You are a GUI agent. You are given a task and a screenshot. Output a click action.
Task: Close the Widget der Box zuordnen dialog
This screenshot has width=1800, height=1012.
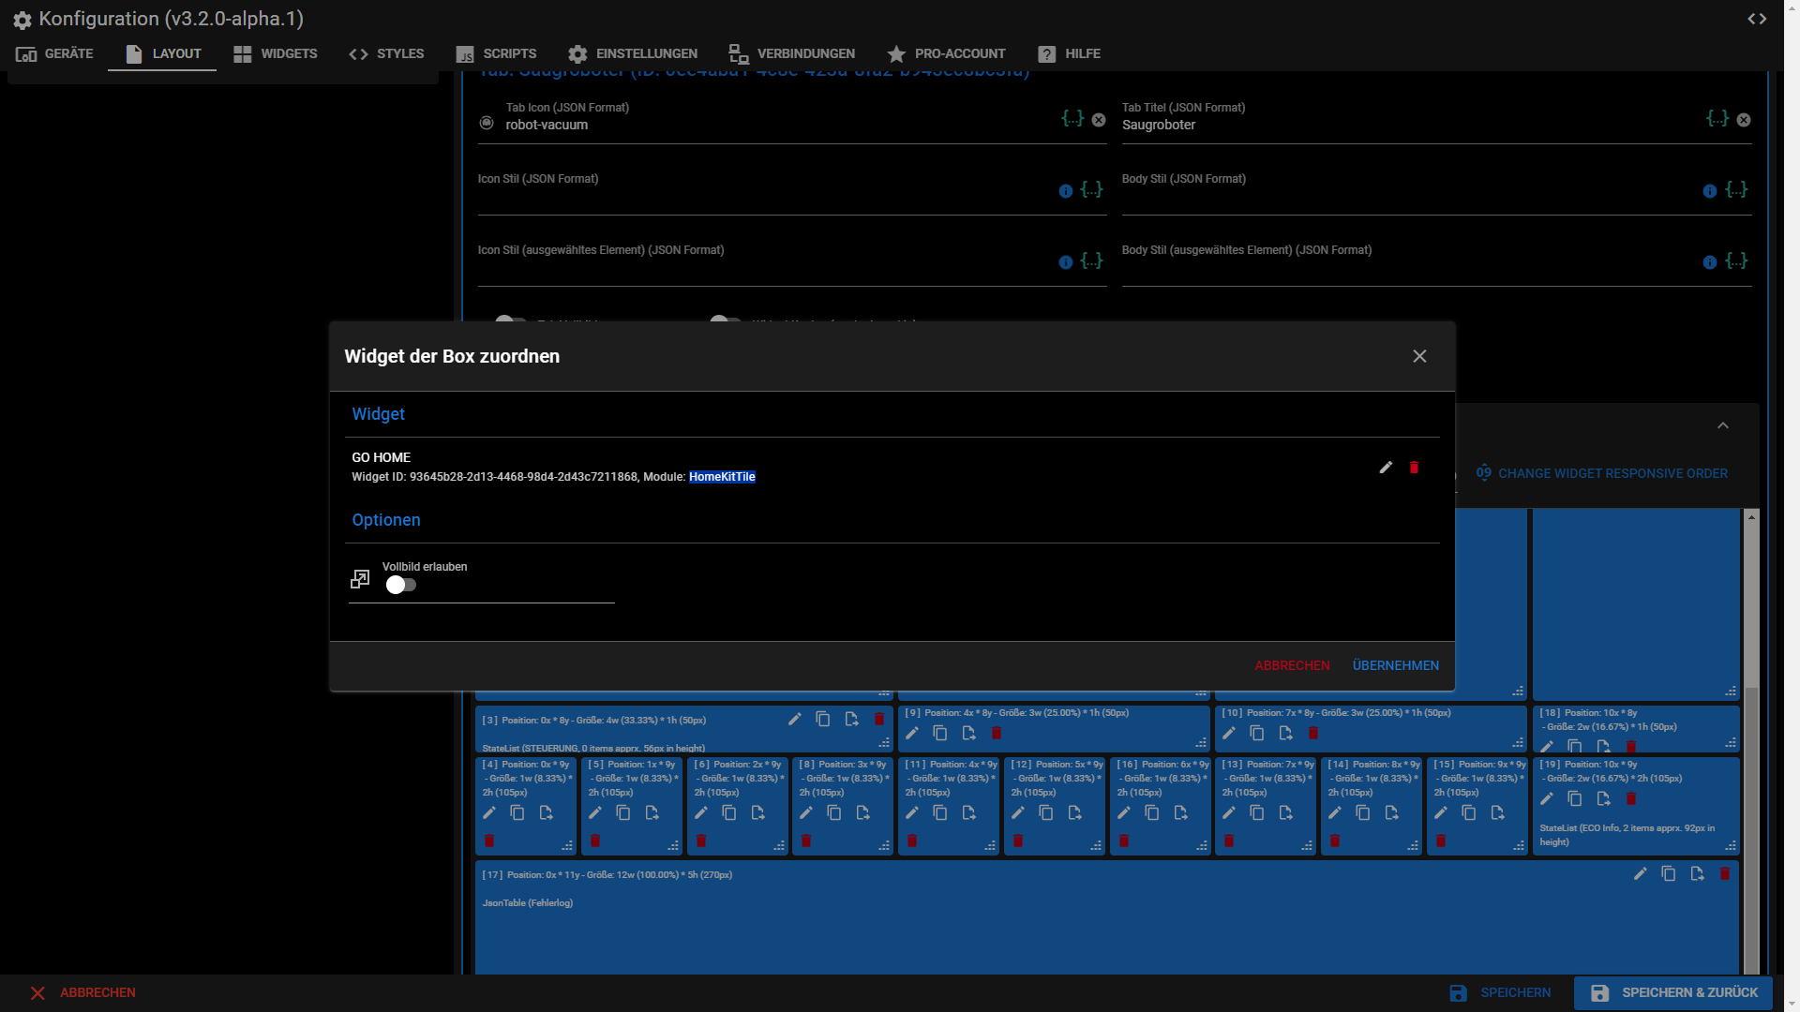pos(1419,356)
